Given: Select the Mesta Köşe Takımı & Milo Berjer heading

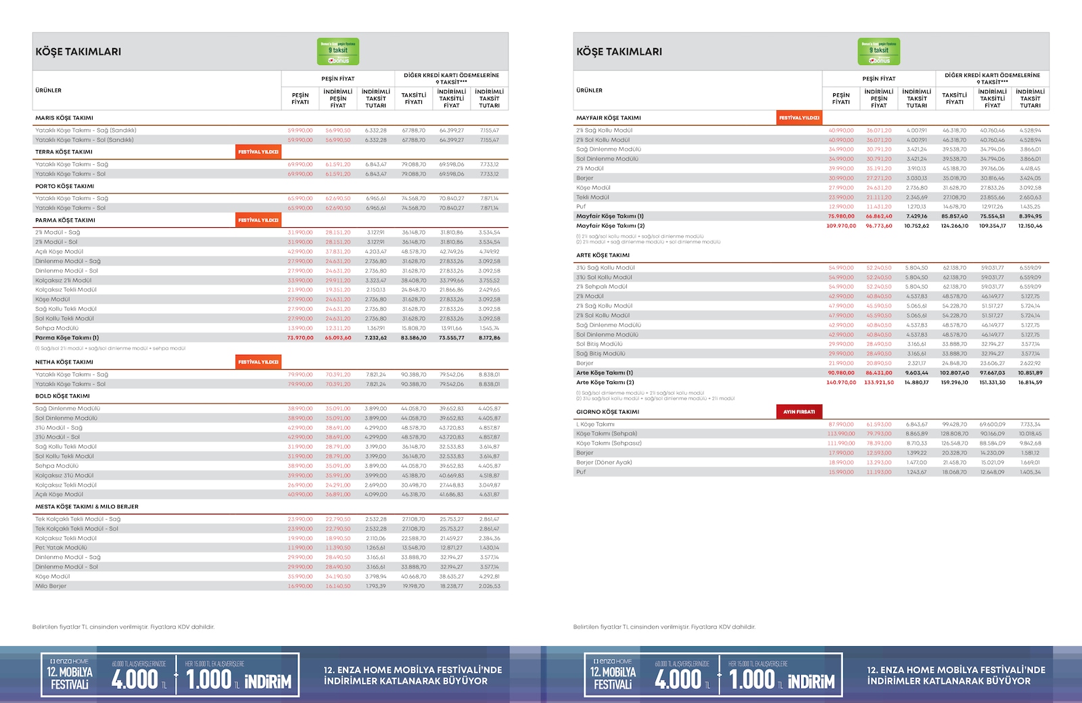Looking at the screenshot, I should point(87,506).
